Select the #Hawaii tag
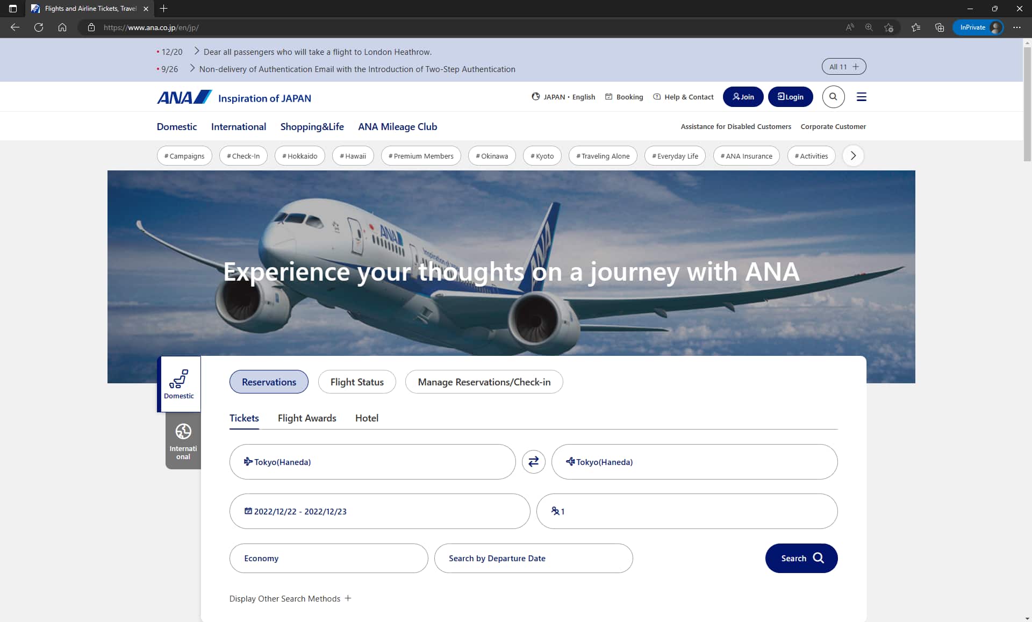This screenshot has height=622, width=1032. [353, 156]
